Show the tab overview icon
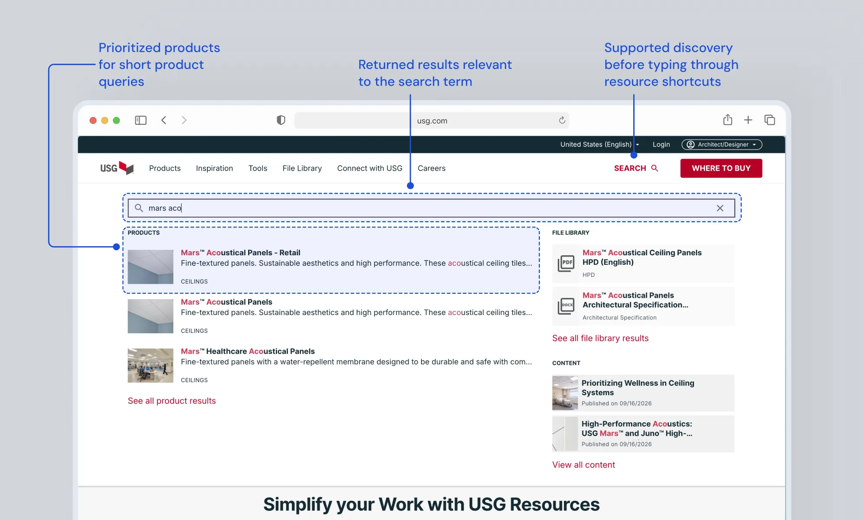Image resolution: width=864 pixels, height=520 pixels. [769, 120]
